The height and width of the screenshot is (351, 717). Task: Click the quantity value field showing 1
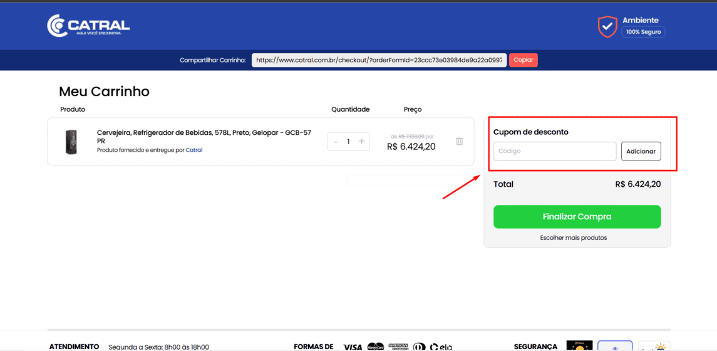(x=348, y=142)
